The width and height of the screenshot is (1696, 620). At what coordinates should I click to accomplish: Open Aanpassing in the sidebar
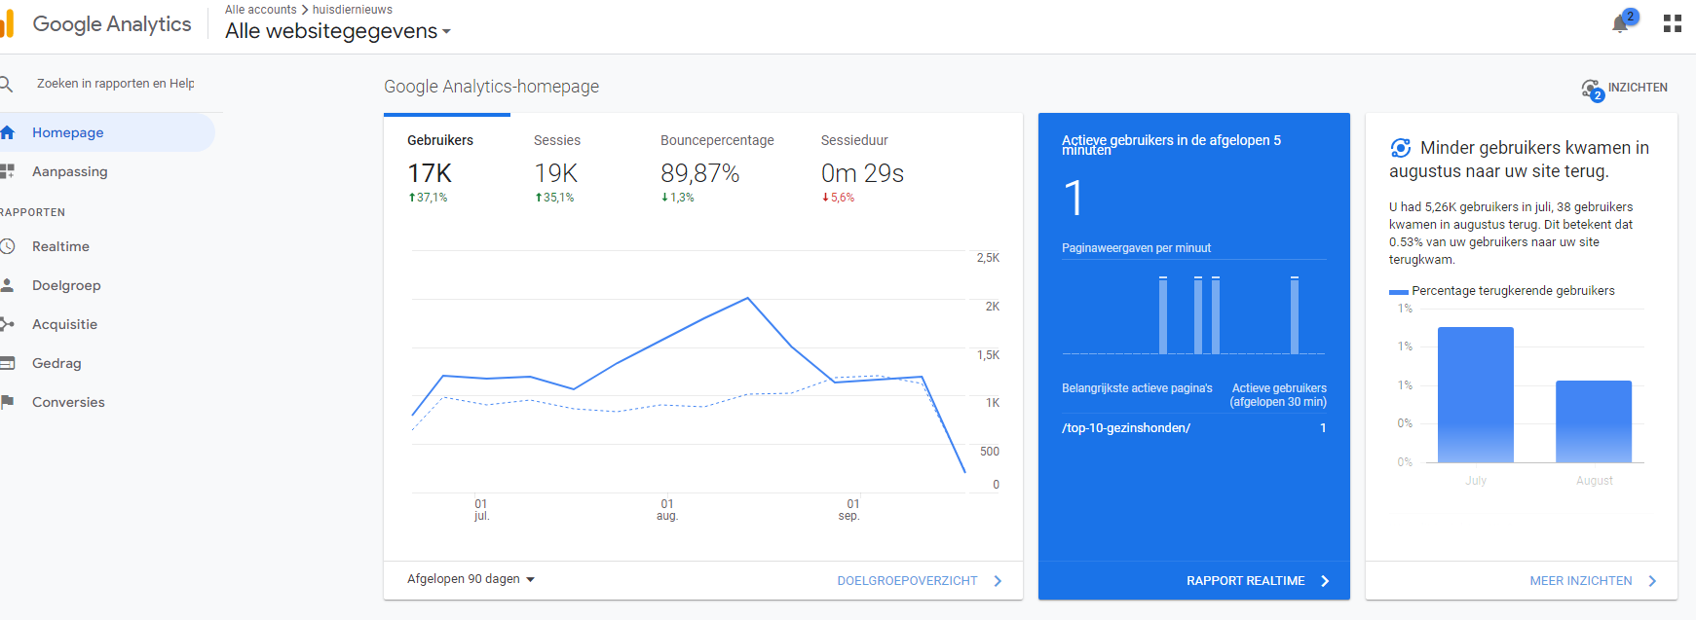point(105,171)
